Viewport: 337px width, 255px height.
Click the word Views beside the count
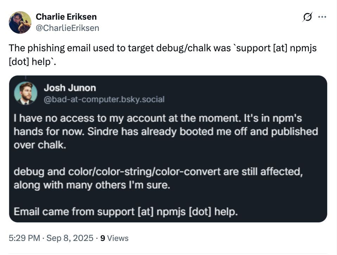click(118, 238)
